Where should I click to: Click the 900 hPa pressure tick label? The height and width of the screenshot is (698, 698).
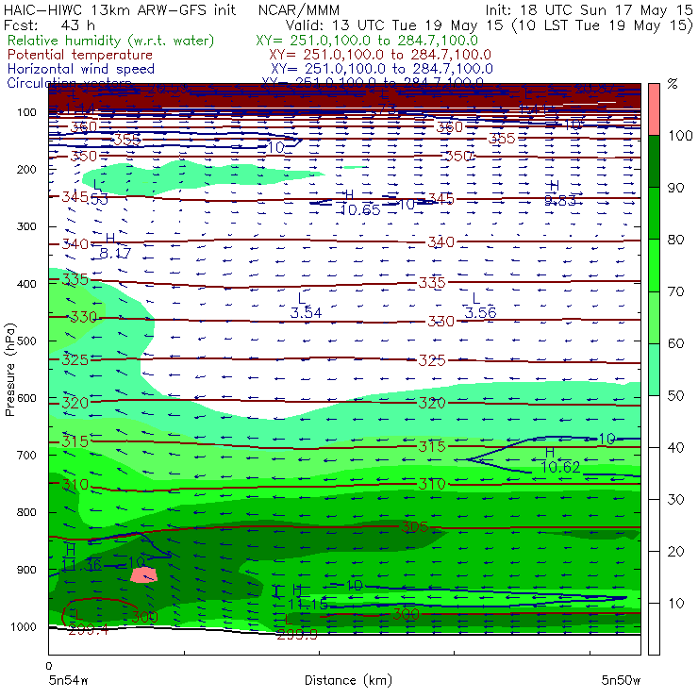[26, 570]
